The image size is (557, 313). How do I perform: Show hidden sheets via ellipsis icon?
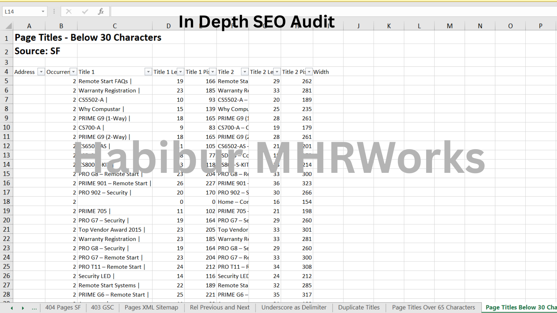[x=34, y=308]
